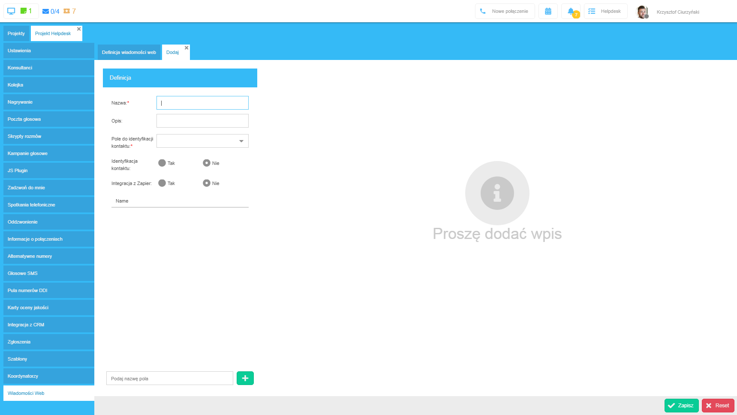
Task: Open Nagrywanie in the sidebar
Action: (x=49, y=102)
